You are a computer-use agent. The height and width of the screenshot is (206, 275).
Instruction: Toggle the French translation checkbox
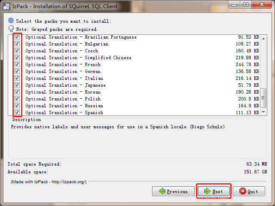pyautogui.click(x=17, y=64)
